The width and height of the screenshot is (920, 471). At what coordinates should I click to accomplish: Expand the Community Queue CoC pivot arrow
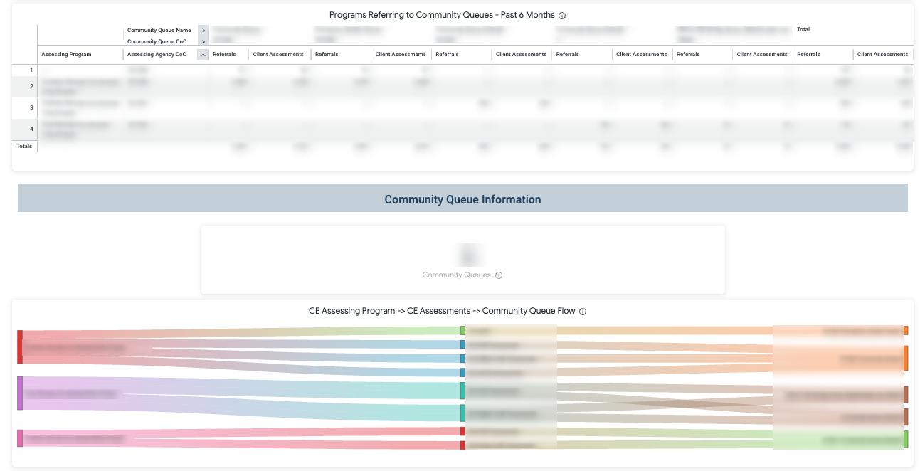[203, 42]
